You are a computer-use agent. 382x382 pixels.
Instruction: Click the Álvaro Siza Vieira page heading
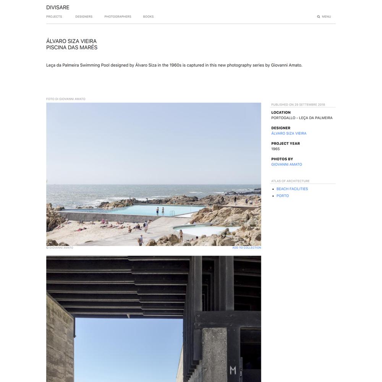(71, 41)
